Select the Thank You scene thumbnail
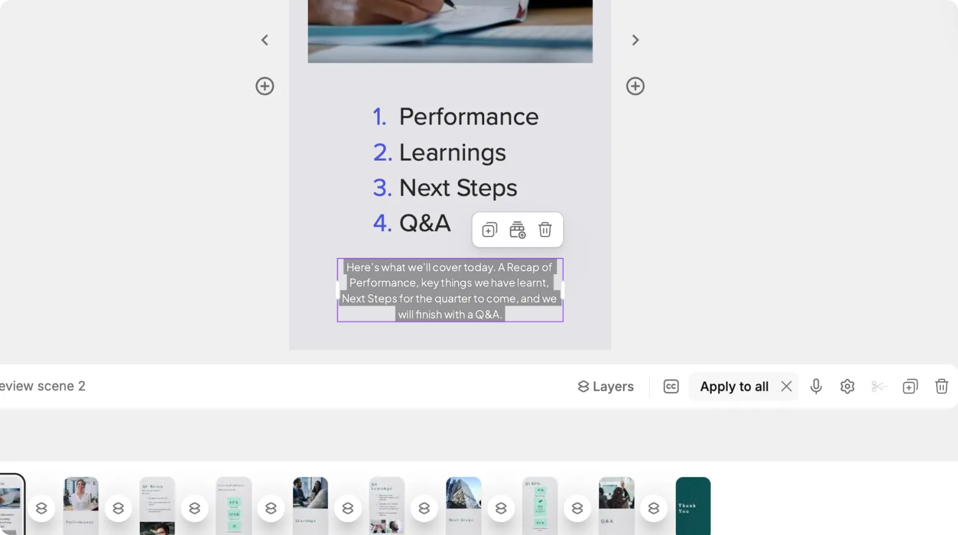958x535 pixels. tap(693, 506)
